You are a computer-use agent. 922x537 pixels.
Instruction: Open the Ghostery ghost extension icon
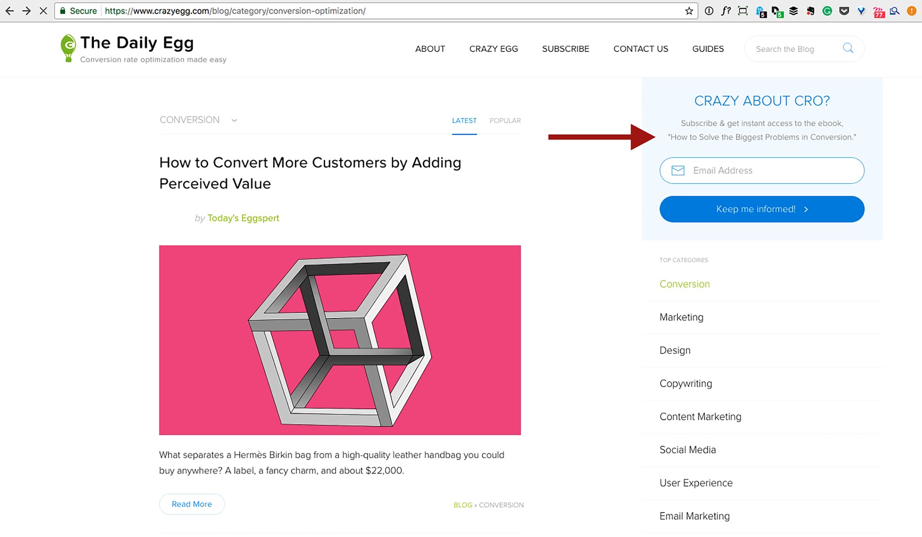click(x=761, y=12)
